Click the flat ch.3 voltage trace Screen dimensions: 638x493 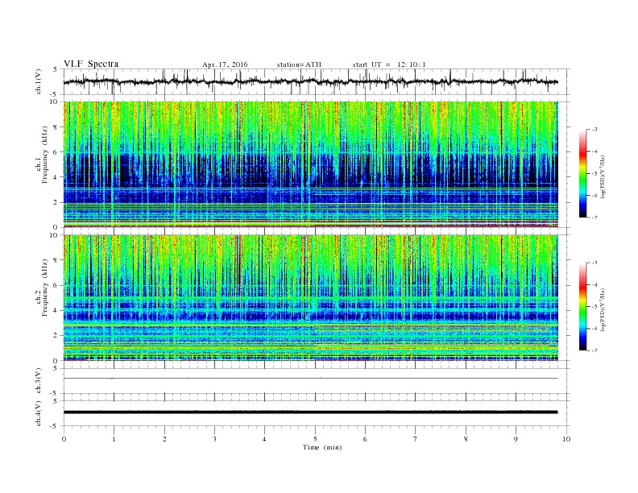point(310,379)
